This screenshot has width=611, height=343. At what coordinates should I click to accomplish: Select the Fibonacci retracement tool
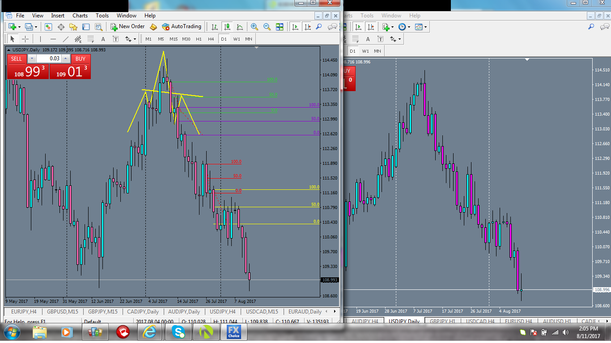91,39
